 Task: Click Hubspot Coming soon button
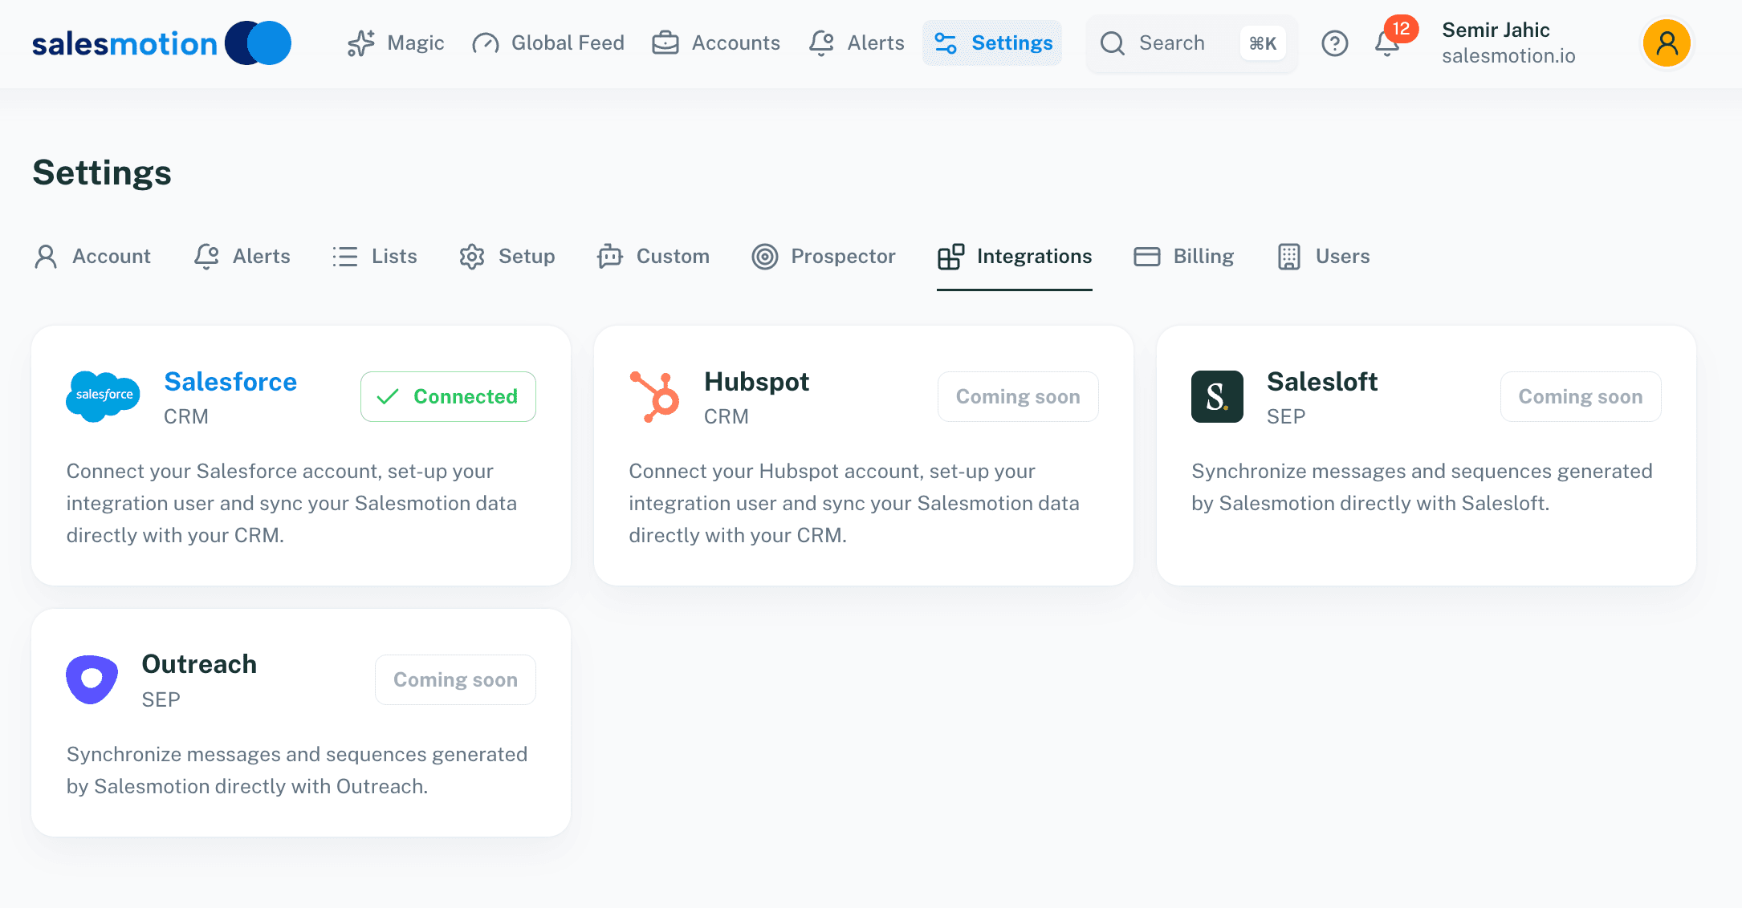(x=1018, y=396)
